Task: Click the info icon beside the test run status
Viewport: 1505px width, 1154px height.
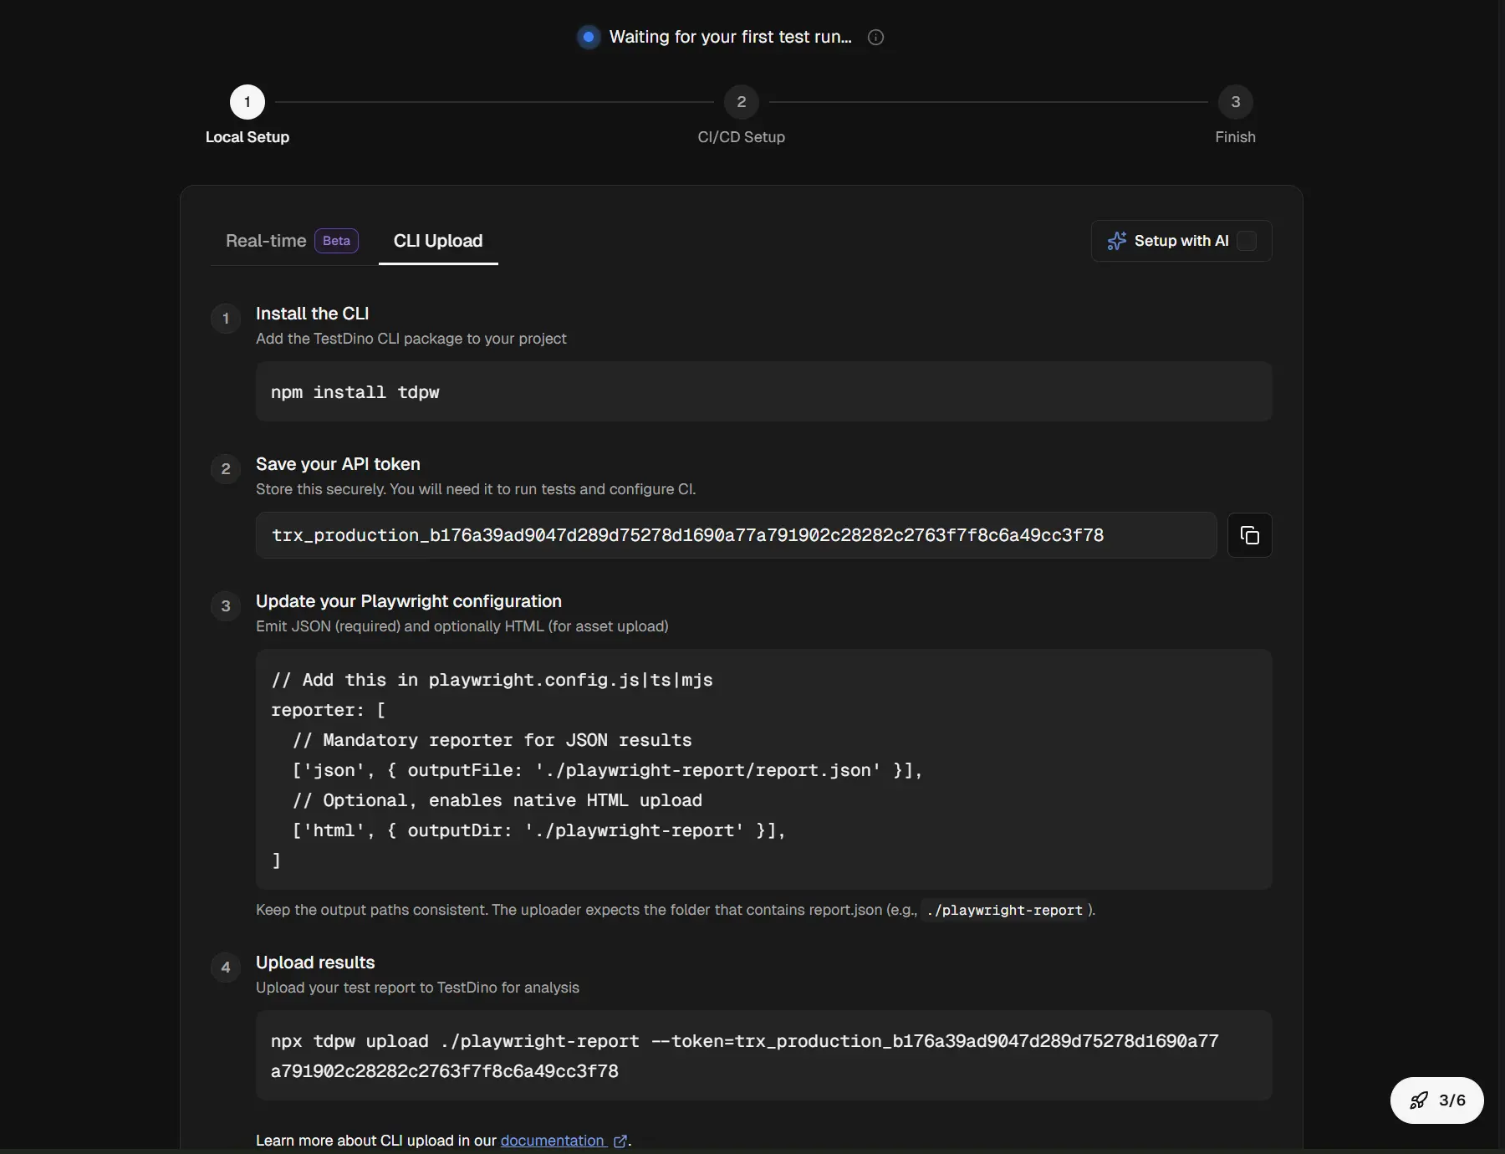Action: point(875,37)
